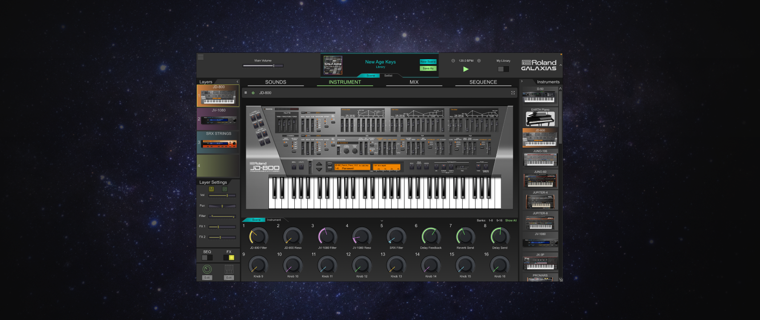Click Edit under the keyboard icon
This screenshot has width=760, height=320.
pyautogui.click(x=229, y=278)
